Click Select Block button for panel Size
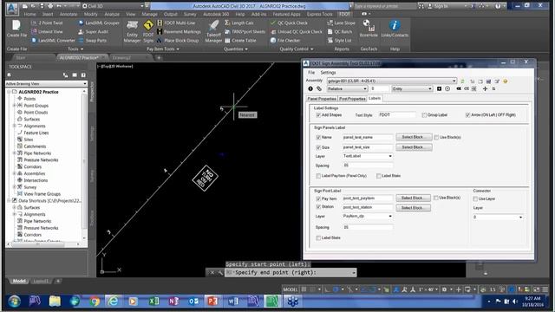Image resolution: width=555 pixels, height=312 pixels. pyautogui.click(x=414, y=147)
